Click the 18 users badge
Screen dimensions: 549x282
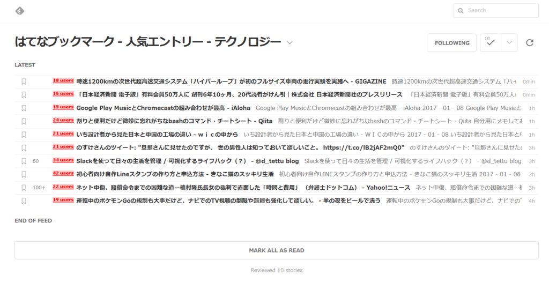tap(63, 80)
